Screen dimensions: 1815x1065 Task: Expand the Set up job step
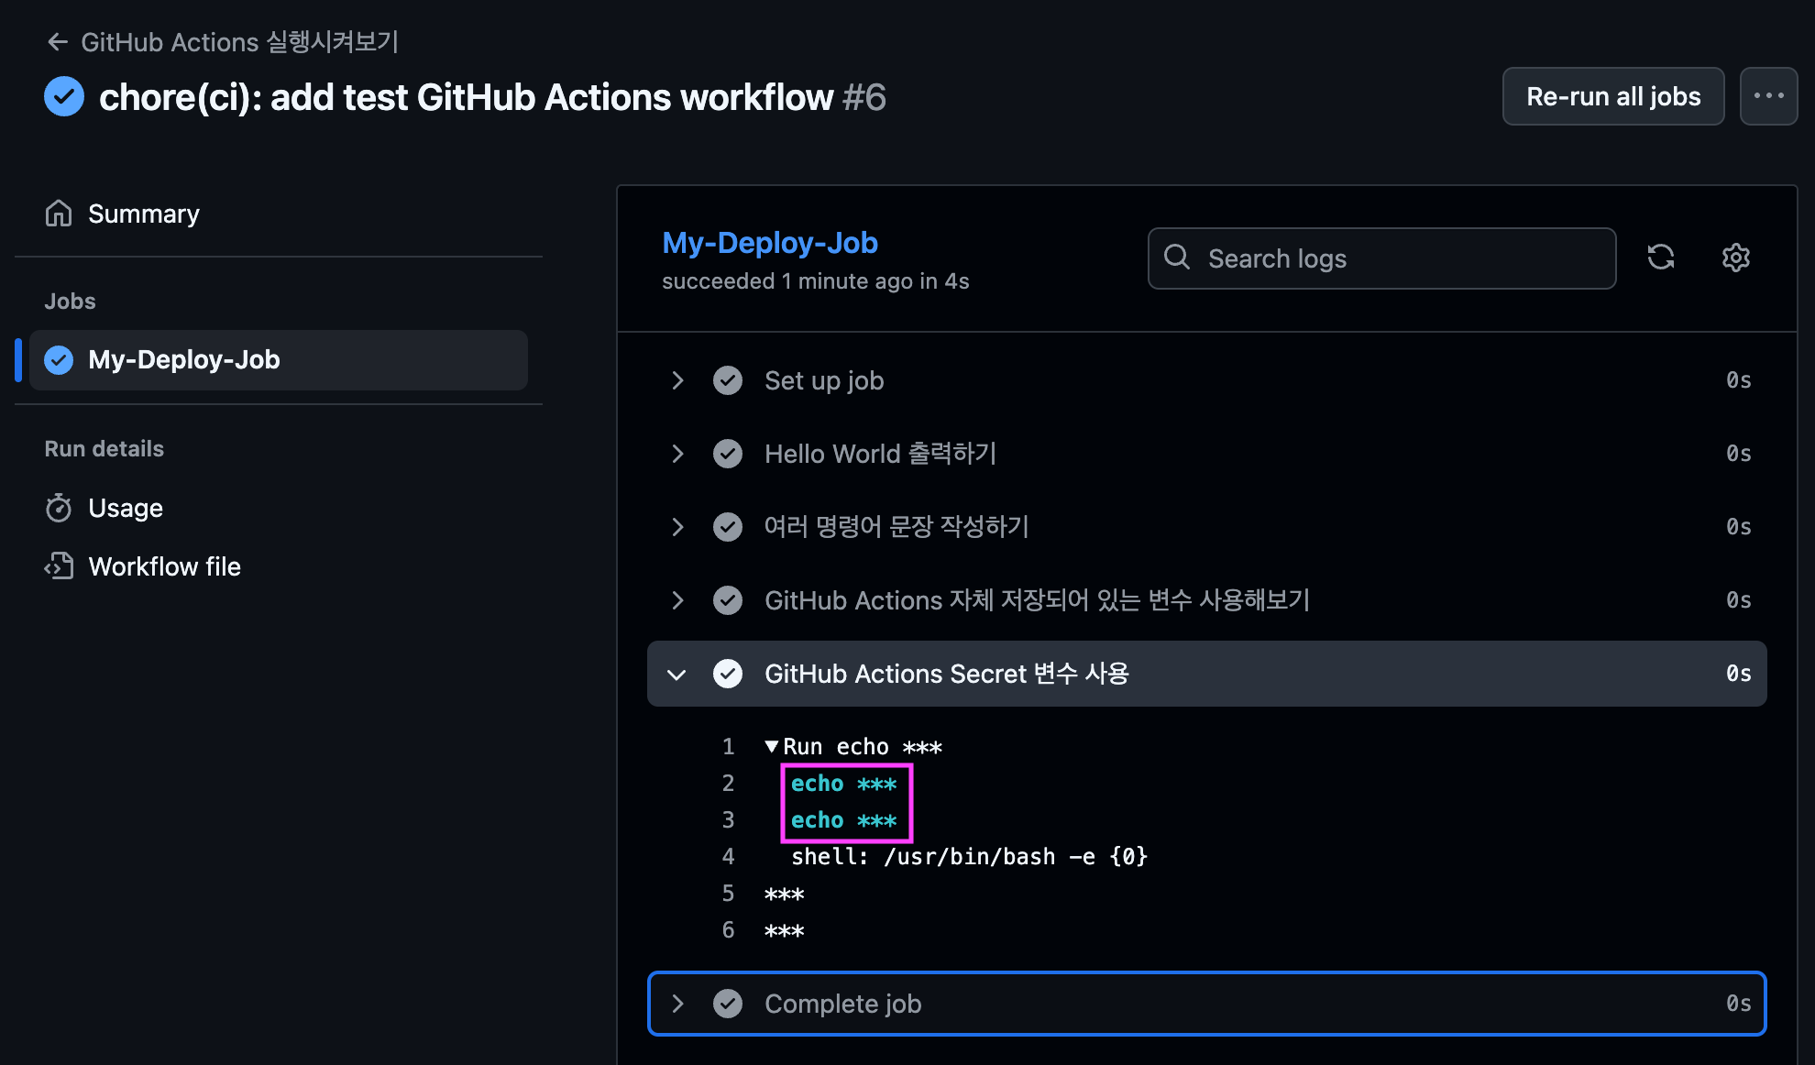(x=677, y=380)
